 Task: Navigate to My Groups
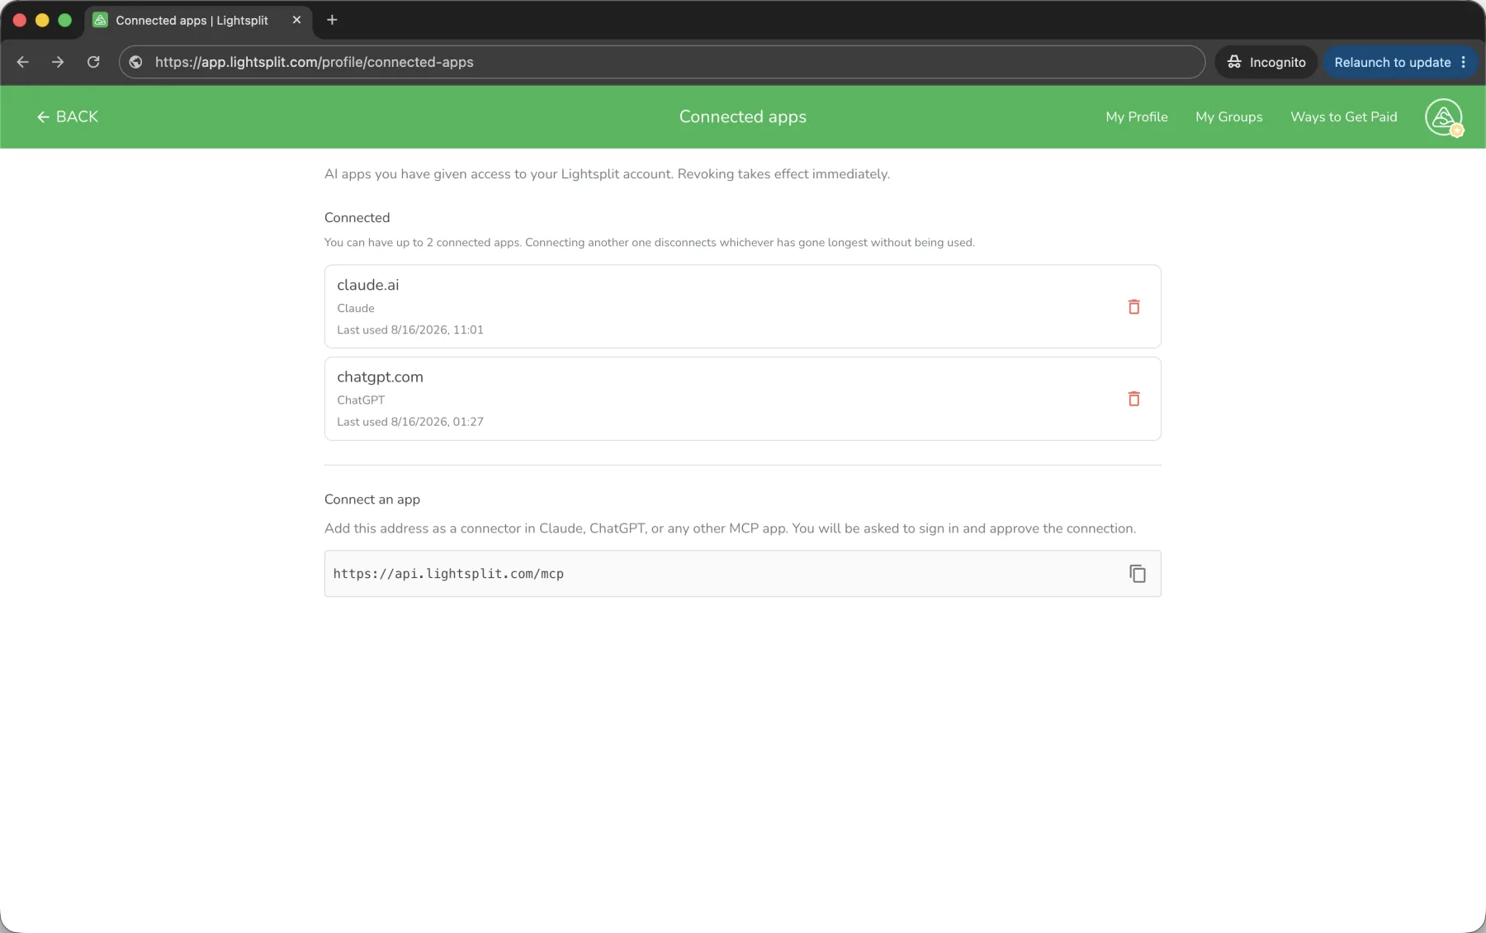1228,117
